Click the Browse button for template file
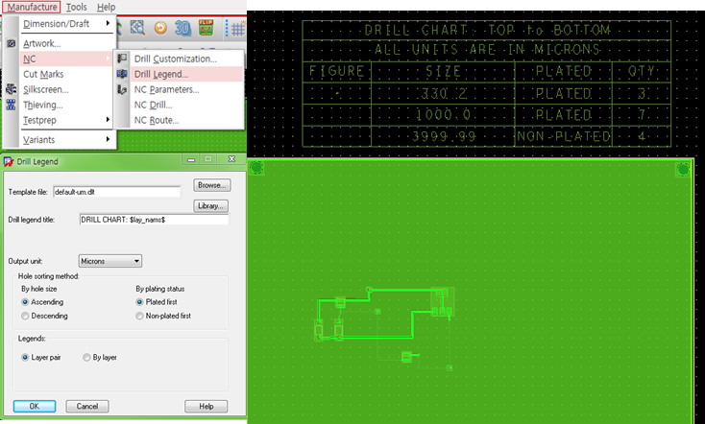Viewport: 705px width, 424px height. (212, 185)
